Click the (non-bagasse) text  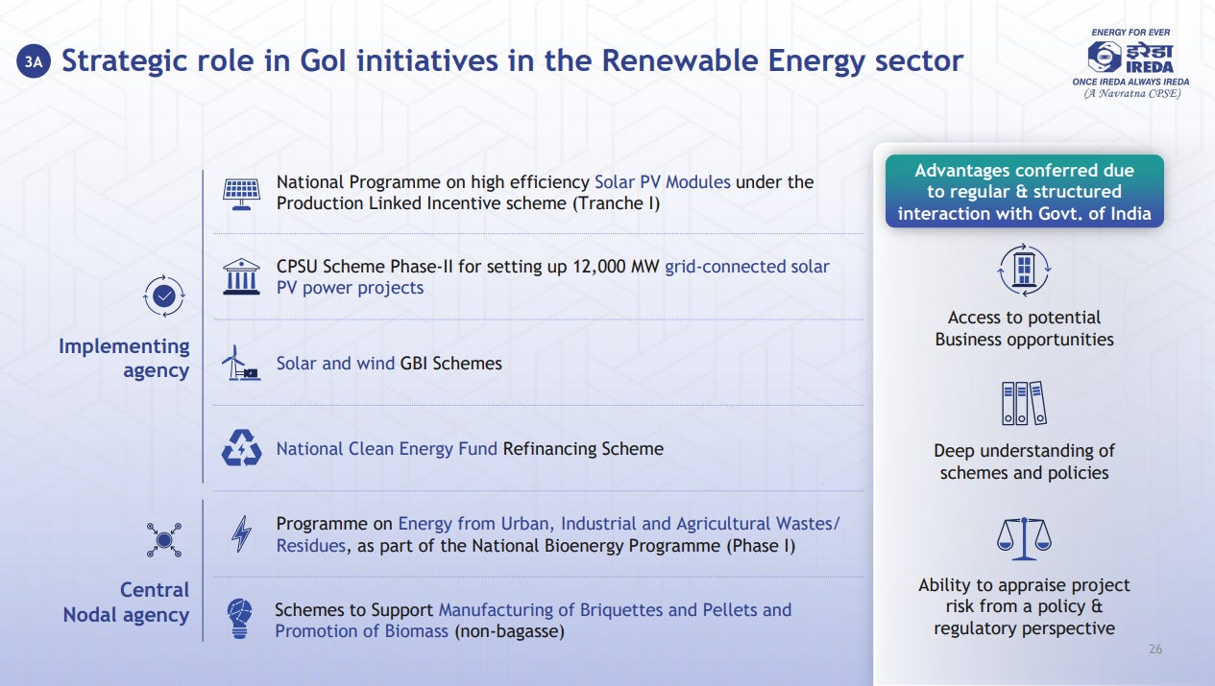tap(509, 630)
